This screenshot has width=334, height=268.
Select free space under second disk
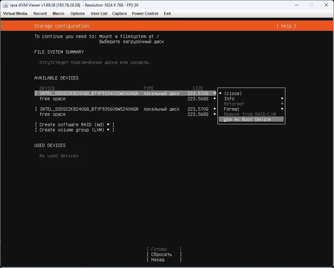[53, 114]
